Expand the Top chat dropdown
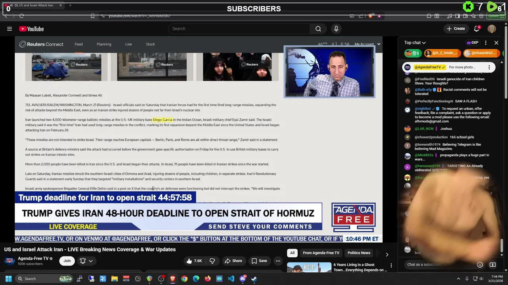 [415, 43]
